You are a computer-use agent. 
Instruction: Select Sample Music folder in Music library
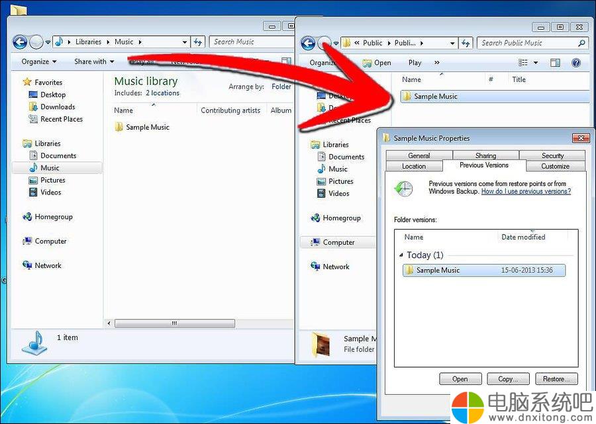[x=142, y=127]
